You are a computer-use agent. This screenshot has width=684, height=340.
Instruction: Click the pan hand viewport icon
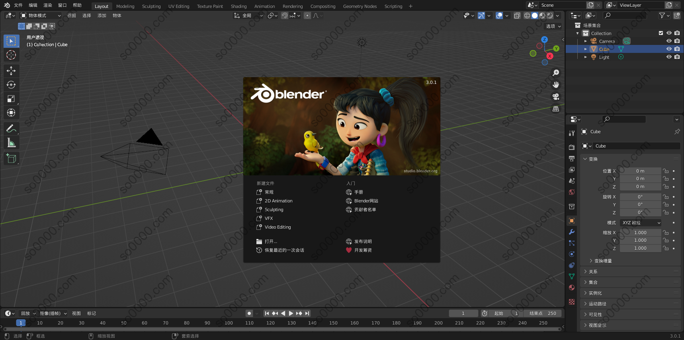[556, 85]
